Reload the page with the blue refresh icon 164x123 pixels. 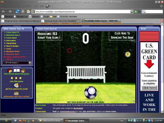[17, 12]
